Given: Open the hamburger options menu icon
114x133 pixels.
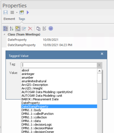Looking at the screenshot, I should [12, 12].
